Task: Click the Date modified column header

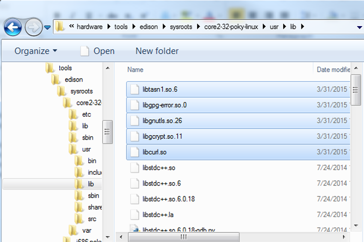Action: coord(334,69)
